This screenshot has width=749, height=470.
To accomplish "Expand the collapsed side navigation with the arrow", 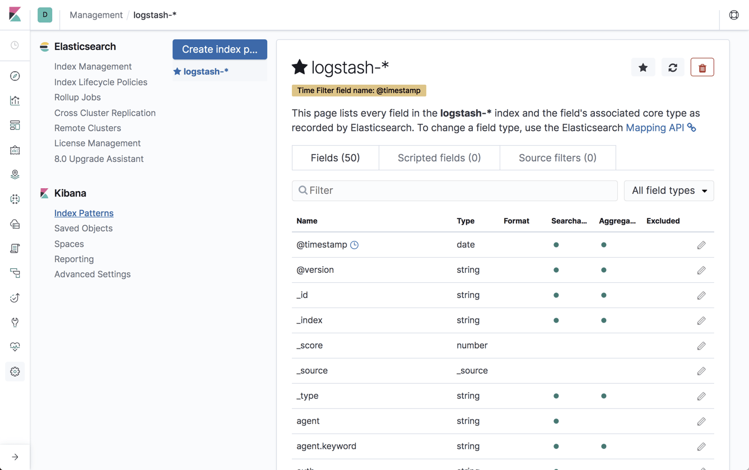I will pos(15,457).
